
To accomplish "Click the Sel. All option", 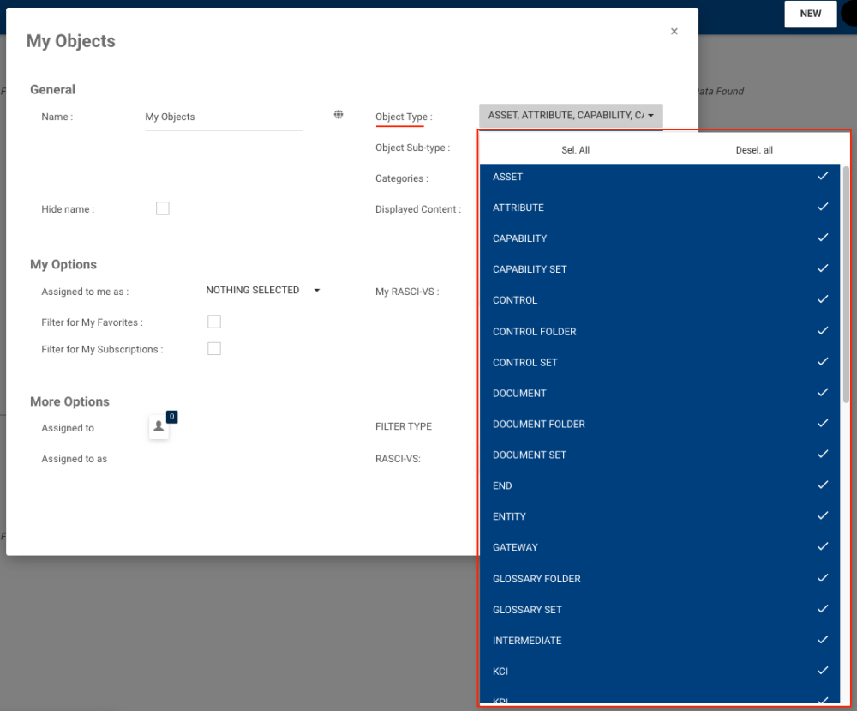I will tap(575, 149).
